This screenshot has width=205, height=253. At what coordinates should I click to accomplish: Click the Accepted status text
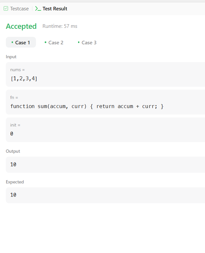pyautogui.click(x=21, y=26)
